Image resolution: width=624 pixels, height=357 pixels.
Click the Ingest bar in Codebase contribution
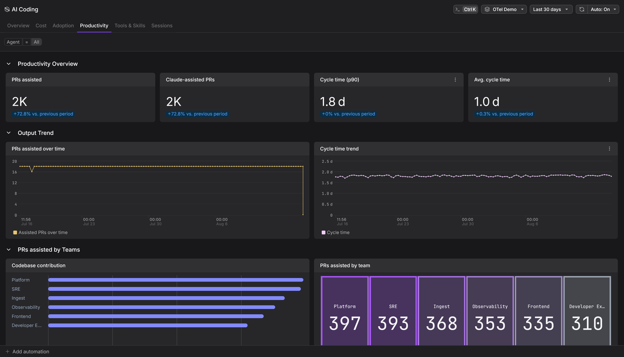tap(166, 298)
